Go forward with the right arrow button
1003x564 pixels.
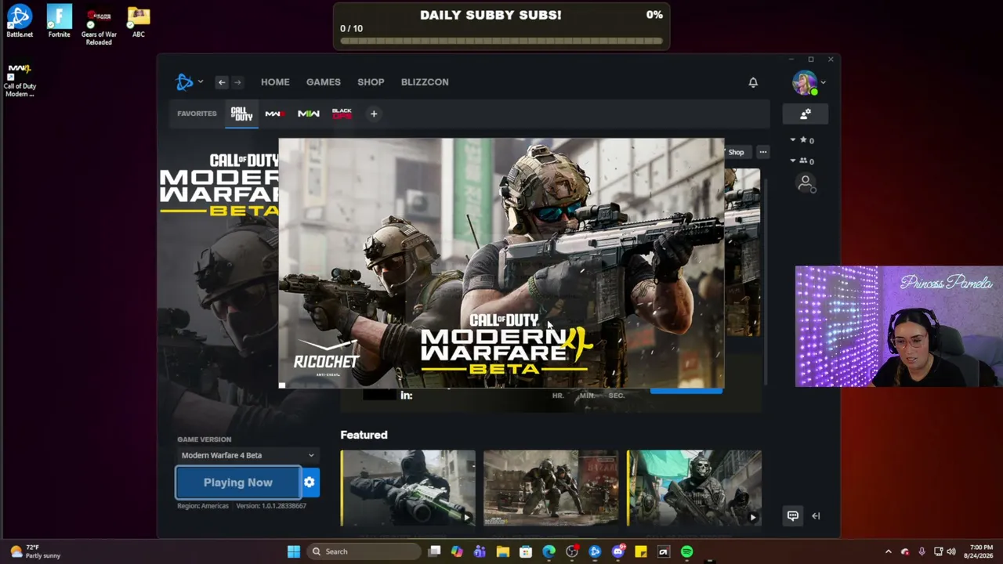(237, 82)
